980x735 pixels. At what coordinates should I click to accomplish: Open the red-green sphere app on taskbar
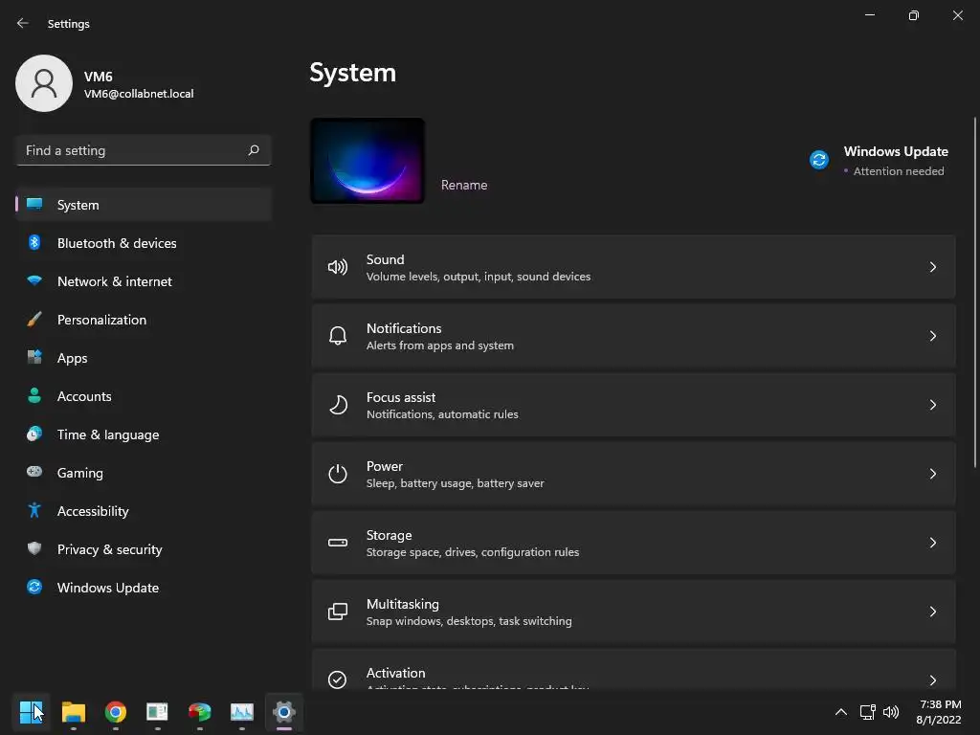(199, 712)
